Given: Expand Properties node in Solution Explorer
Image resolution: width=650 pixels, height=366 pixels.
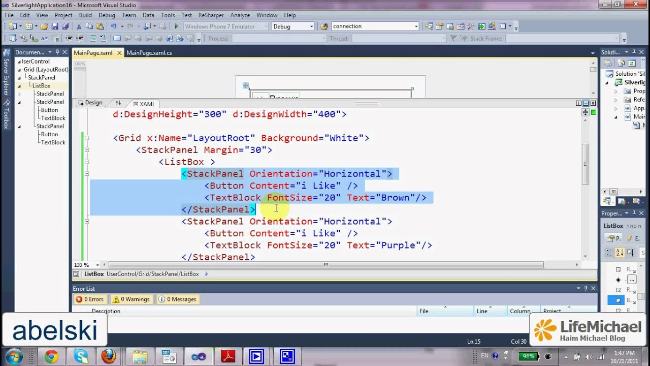Looking at the screenshot, I should 616,91.
